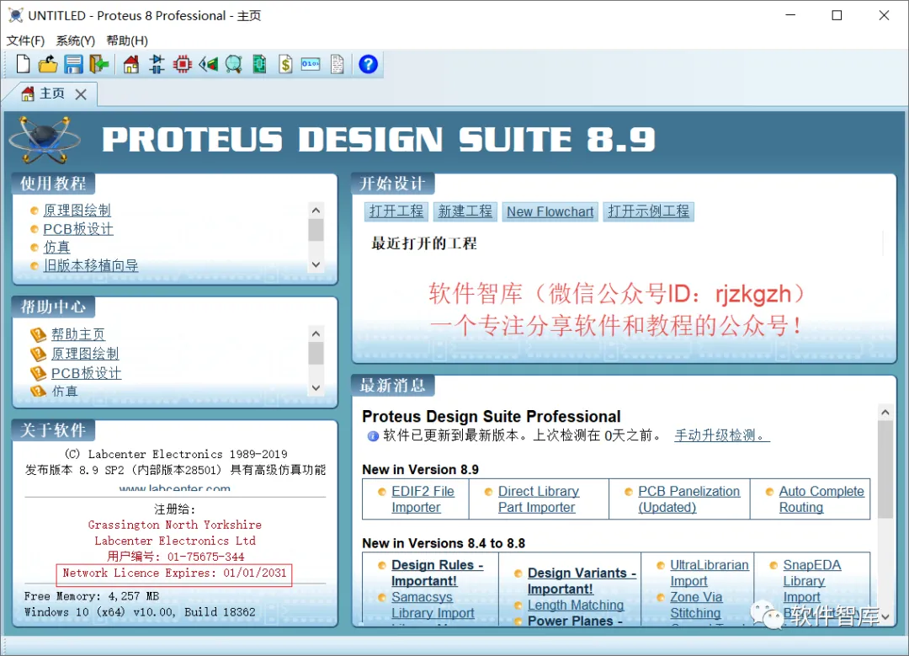The height and width of the screenshot is (656, 909).
Task: Open the help center 原理图绘制 link
Action: coord(85,354)
